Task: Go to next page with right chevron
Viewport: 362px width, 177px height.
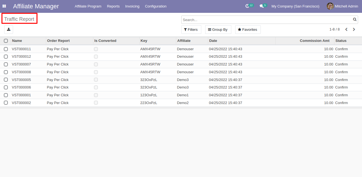Action: click(354, 29)
